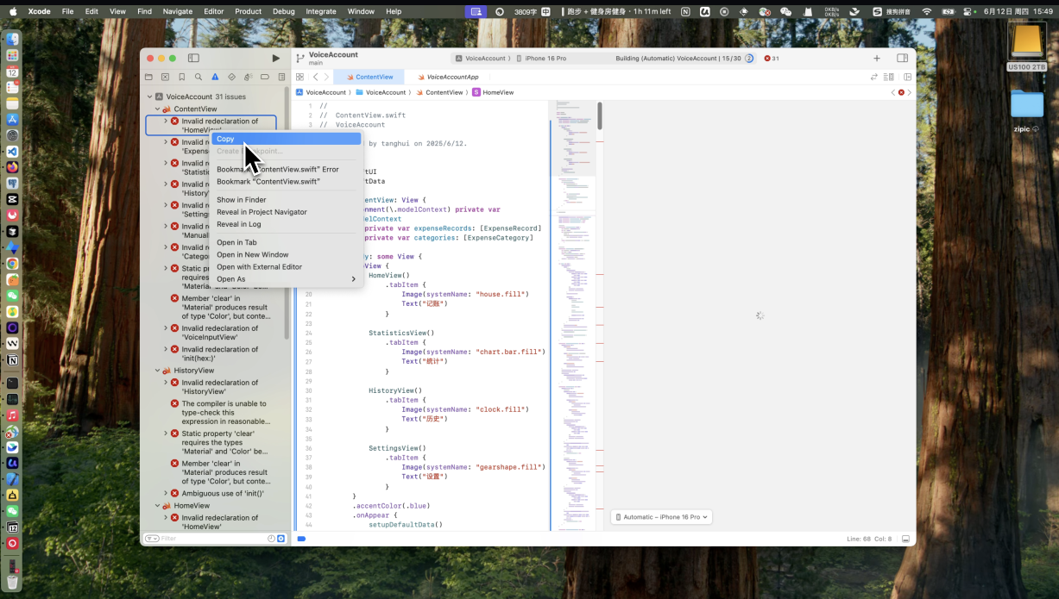The image size is (1059, 599).
Task: Toggle the bottom debug area button
Action: (905, 539)
